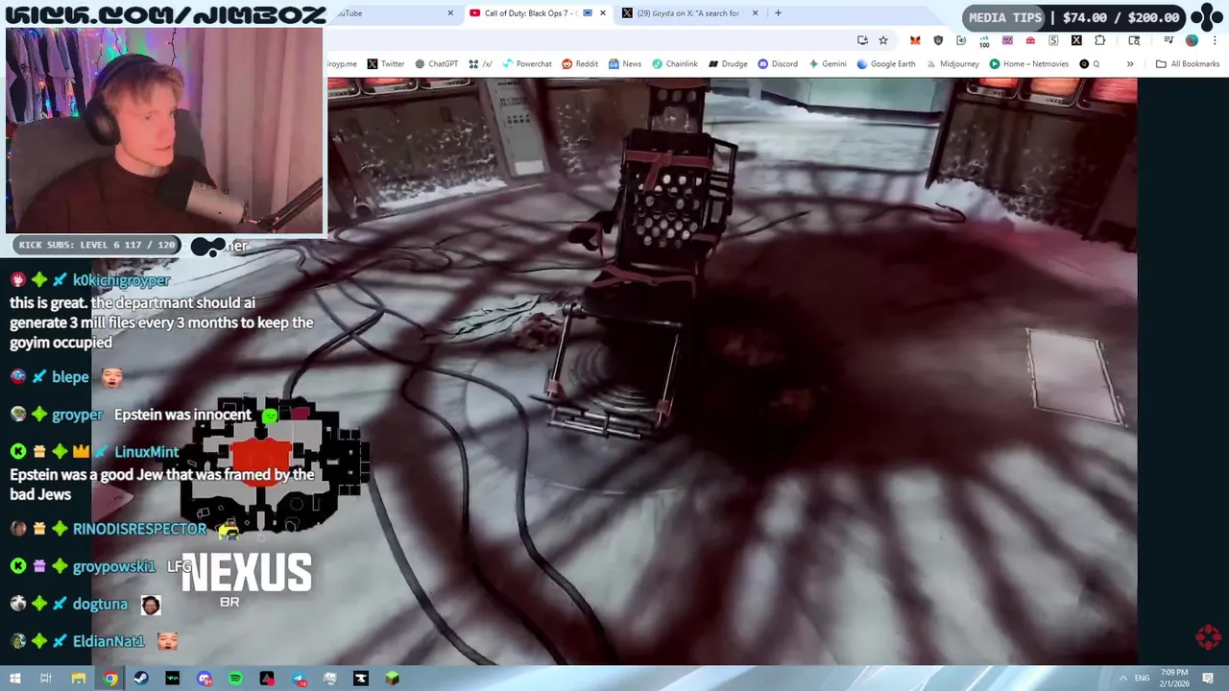Open the green waveform app on taskbar
This screenshot has width=1229, height=691.
pyautogui.click(x=173, y=679)
